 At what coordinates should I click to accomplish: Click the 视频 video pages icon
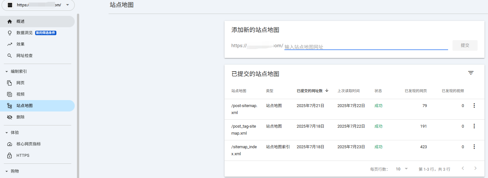coord(10,94)
